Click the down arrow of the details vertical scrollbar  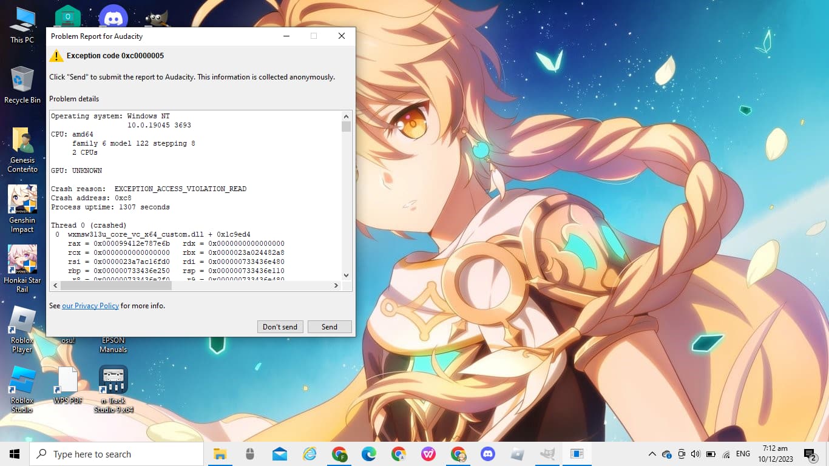[347, 275]
